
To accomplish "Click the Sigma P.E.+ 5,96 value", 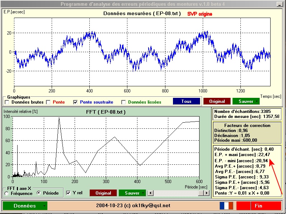I will click(x=242, y=182).
